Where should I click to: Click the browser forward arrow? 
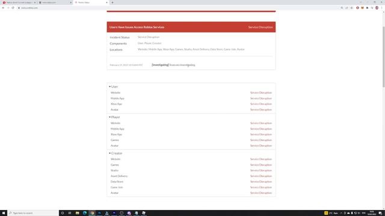point(8,8)
